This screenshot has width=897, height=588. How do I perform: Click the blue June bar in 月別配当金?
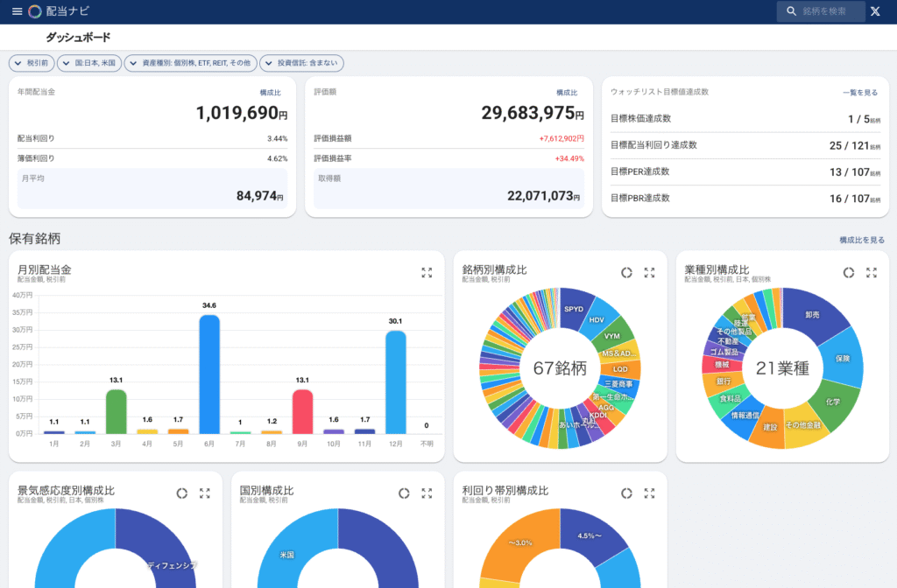(208, 374)
